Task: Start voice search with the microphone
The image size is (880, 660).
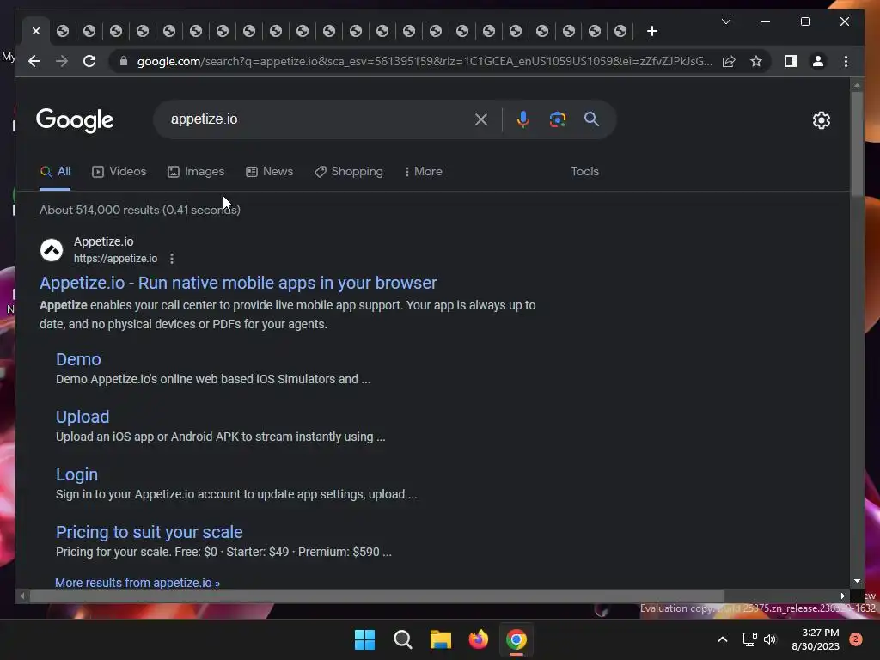Action: 522,119
